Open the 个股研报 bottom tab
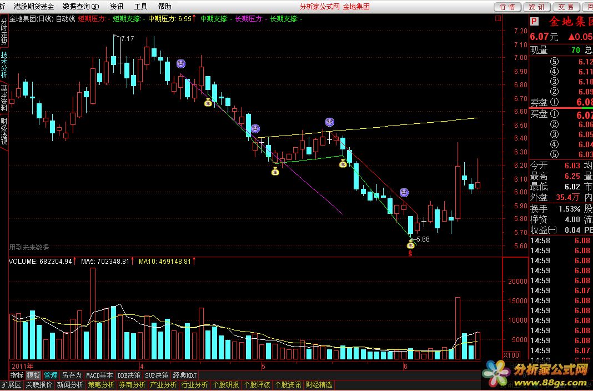Screen dimensions: 593x391 [225, 384]
